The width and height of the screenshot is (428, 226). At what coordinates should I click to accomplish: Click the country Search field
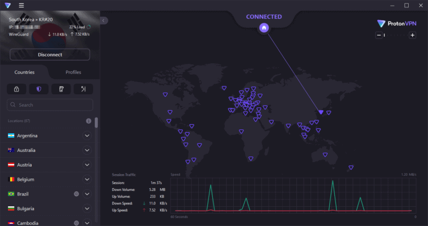[50, 105]
